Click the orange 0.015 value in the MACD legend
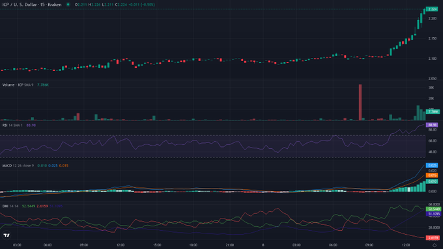 point(64,166)
